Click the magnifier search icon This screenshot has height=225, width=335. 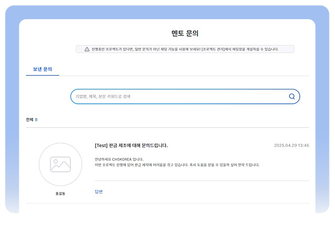click(x=292, y=97)
